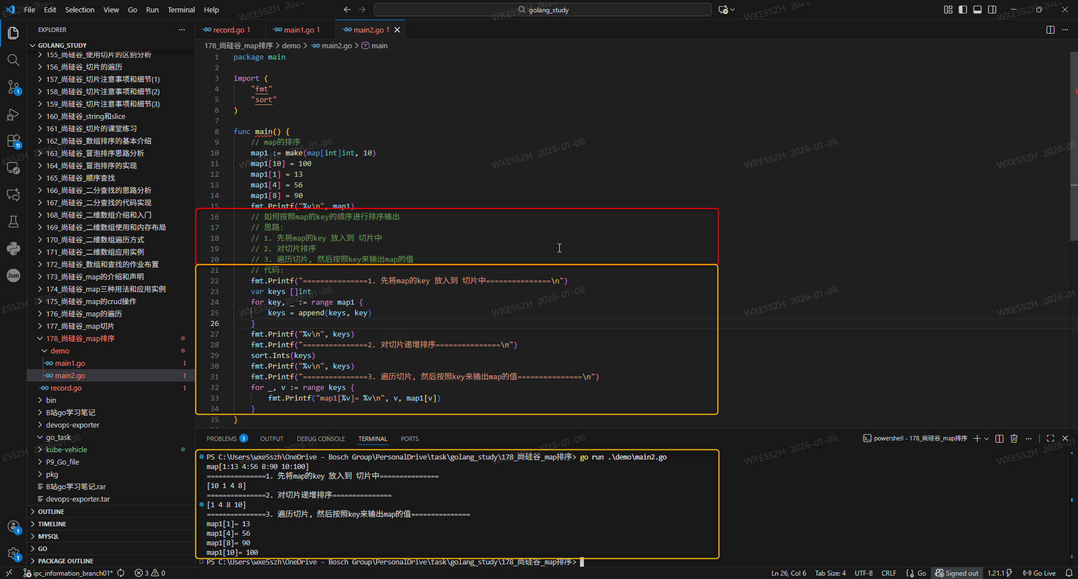Image resolution: width=1078 pixels, height=579 pixels.
Task: Click the ipc_information_branch01 git branch
Action: tap(68, 573)
